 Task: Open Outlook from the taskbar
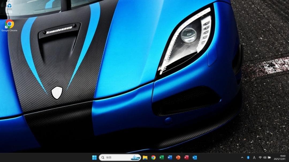pos(195,157)
